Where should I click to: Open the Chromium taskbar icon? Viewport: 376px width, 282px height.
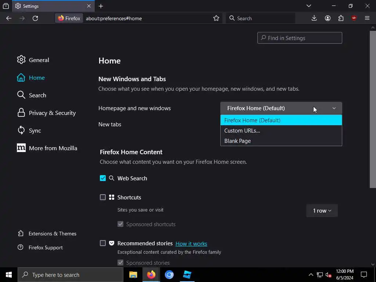click(x=169, y=275)
